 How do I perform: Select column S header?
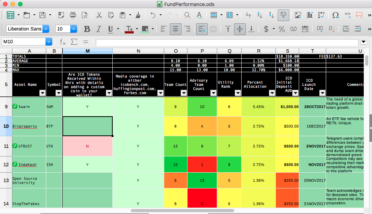click(x=287, y=51)
